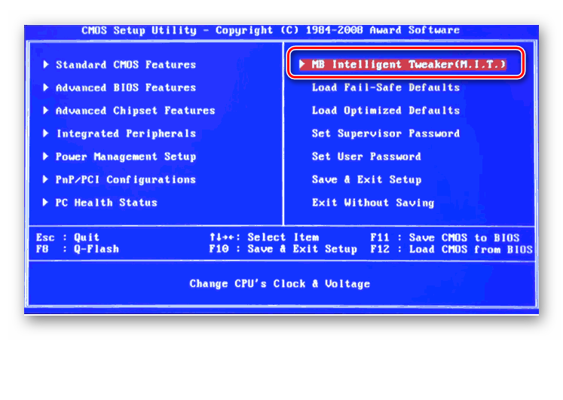Select Save & Exit Setup option
The width and height of the screenshot is (563, 400).
click(x=366, y=179)
